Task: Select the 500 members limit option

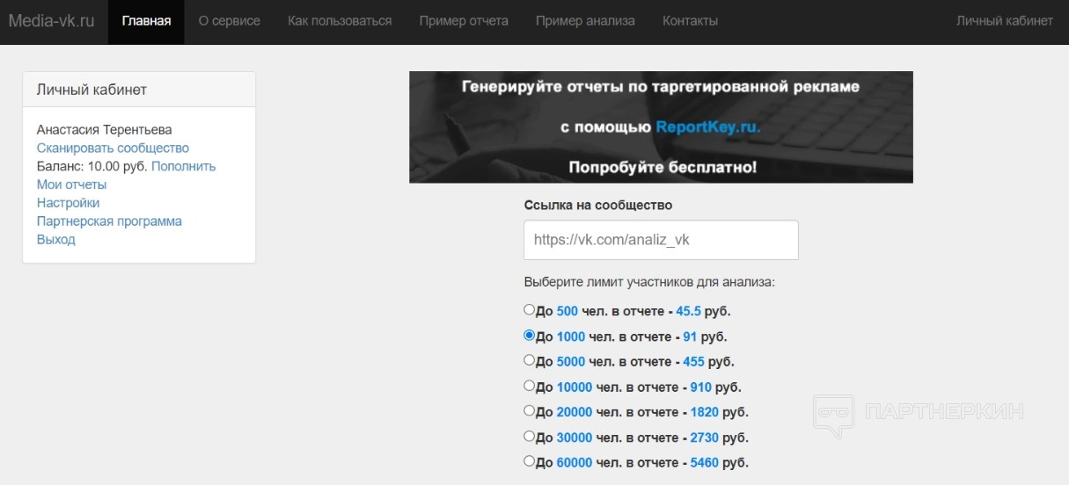Action: point(529,310)
